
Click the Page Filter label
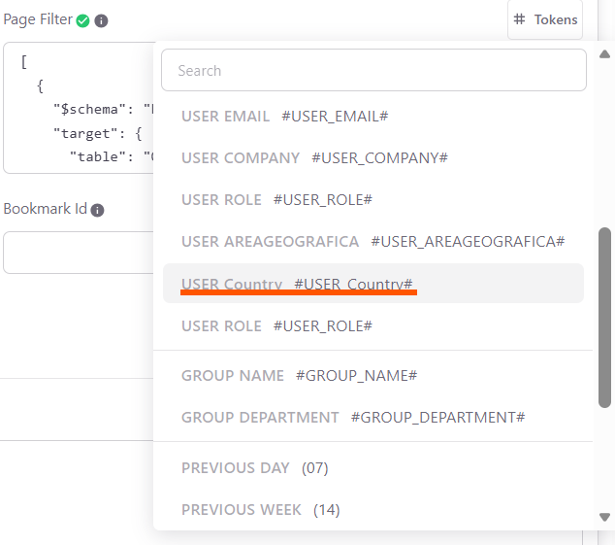coord(37,19)
